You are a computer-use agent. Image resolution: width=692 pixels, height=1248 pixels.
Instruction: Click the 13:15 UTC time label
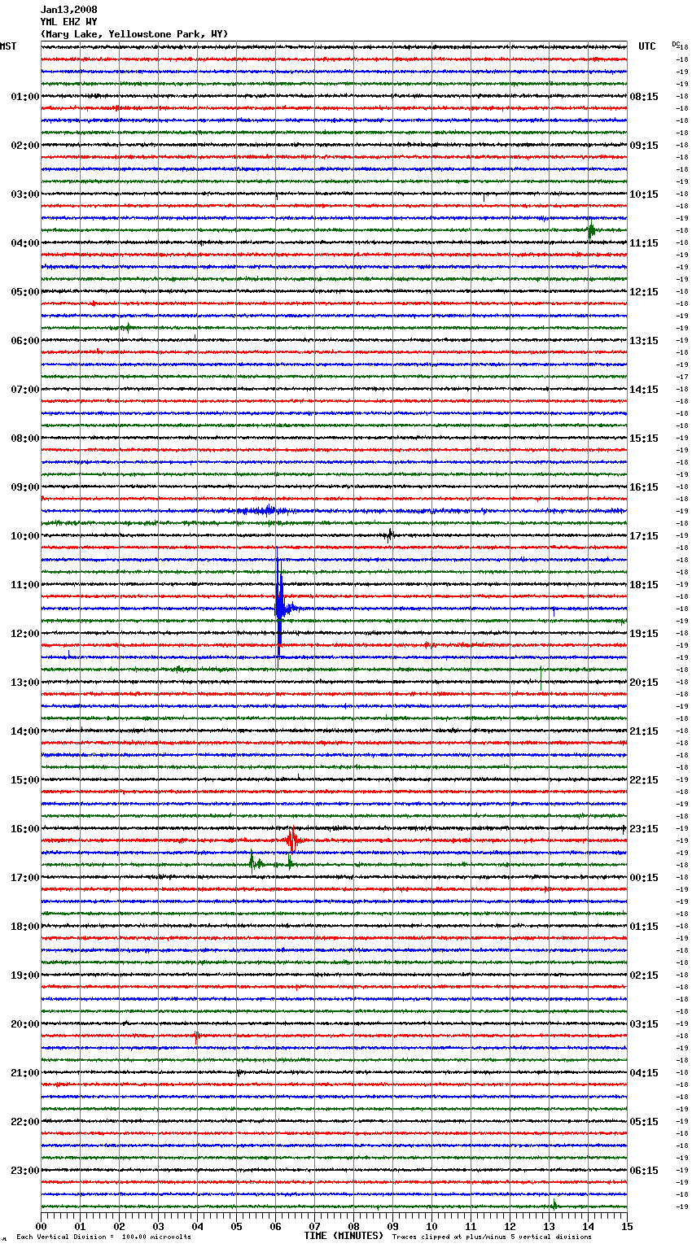click(644, 341)
